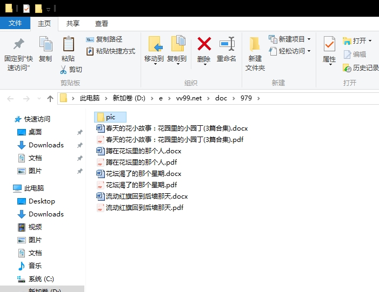Screen dimensions: 379x292
Task: Select 花坛渴了的那个星期.docx
Action: pos(139,174)
